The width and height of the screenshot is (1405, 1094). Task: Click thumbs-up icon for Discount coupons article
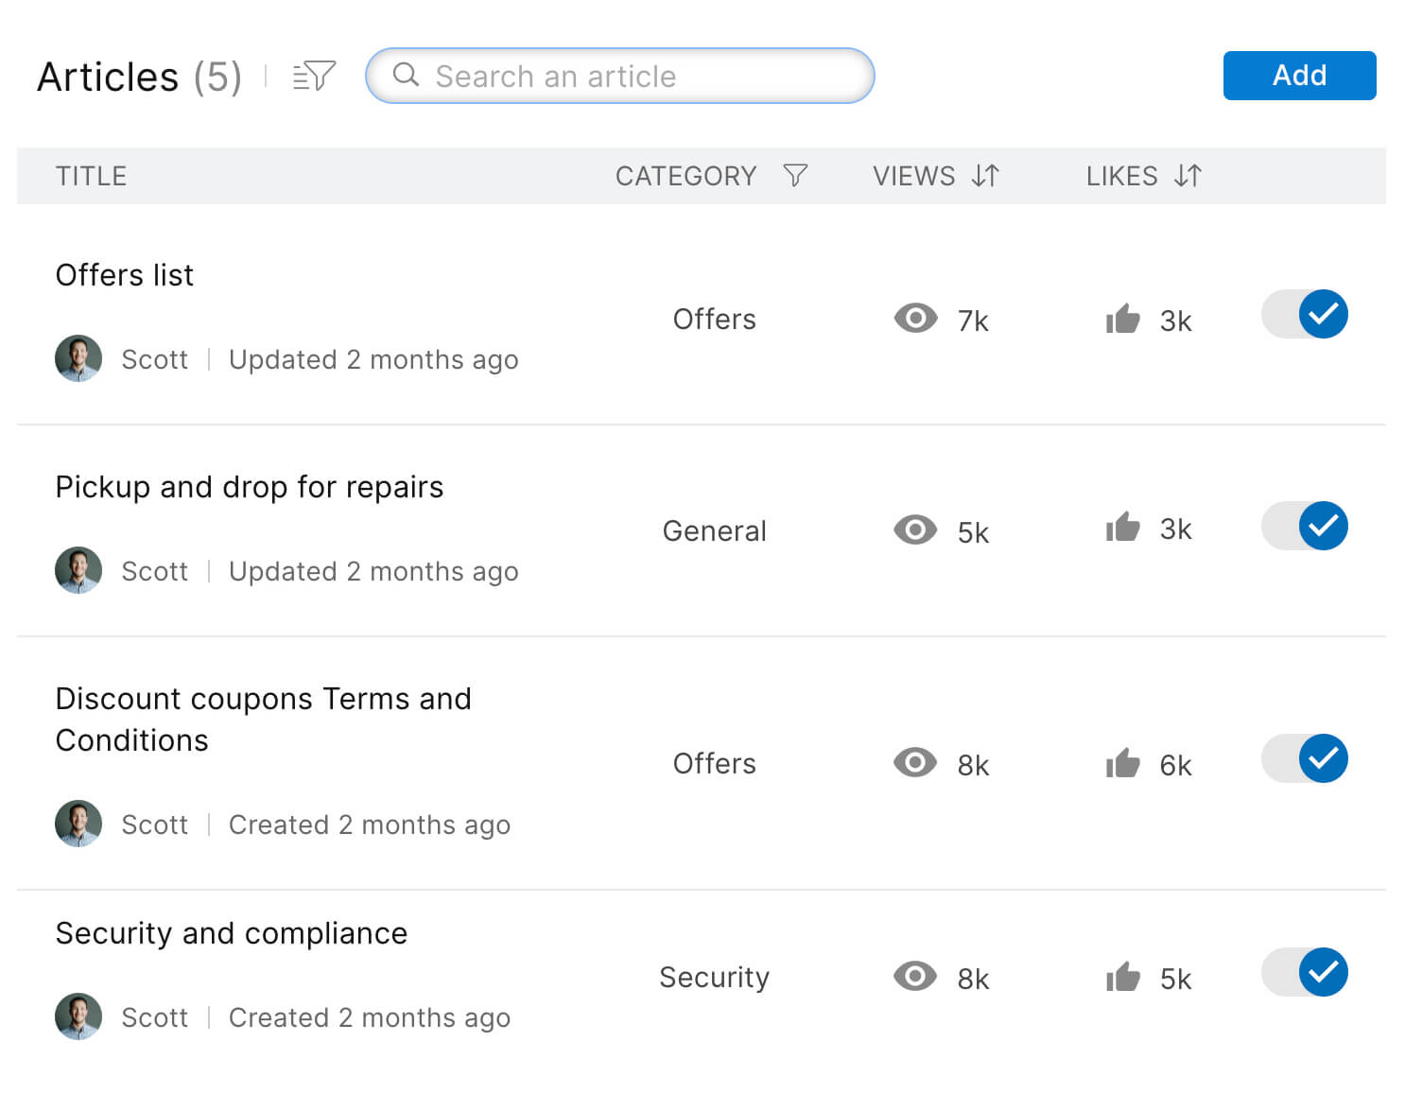[x=1122, y=763]
